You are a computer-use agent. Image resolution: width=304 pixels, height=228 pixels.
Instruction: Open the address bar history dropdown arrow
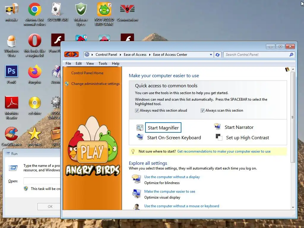(211, 55)
